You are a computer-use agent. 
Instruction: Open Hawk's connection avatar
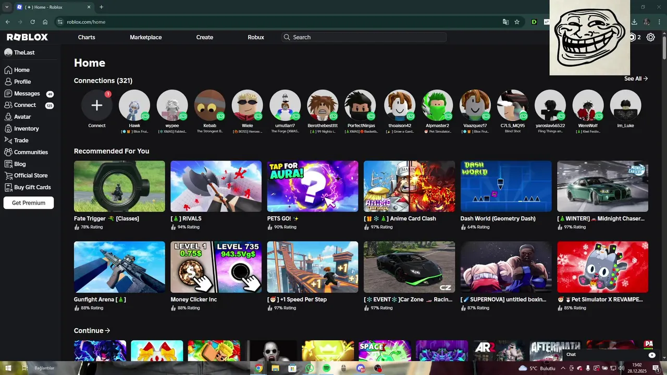click(x=134, y=105)
